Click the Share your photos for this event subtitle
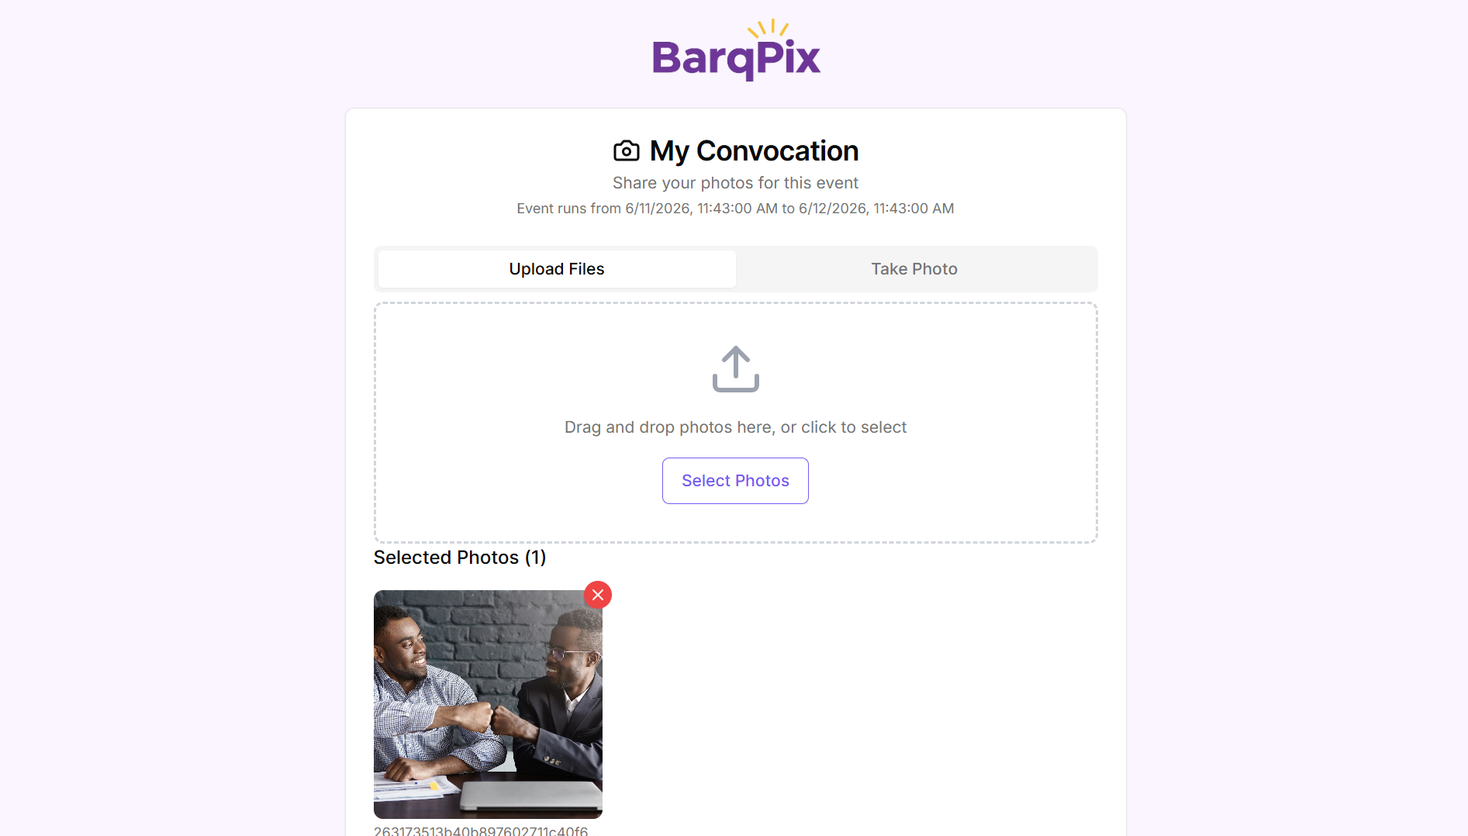Viewport: 1468px width, 836px height. click(x=735, y=183)
